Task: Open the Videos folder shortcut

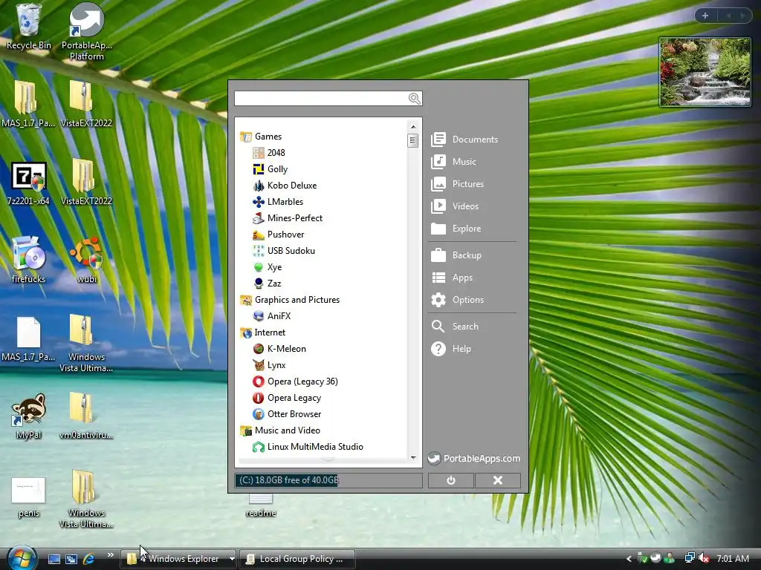Action: click(456, 206)
